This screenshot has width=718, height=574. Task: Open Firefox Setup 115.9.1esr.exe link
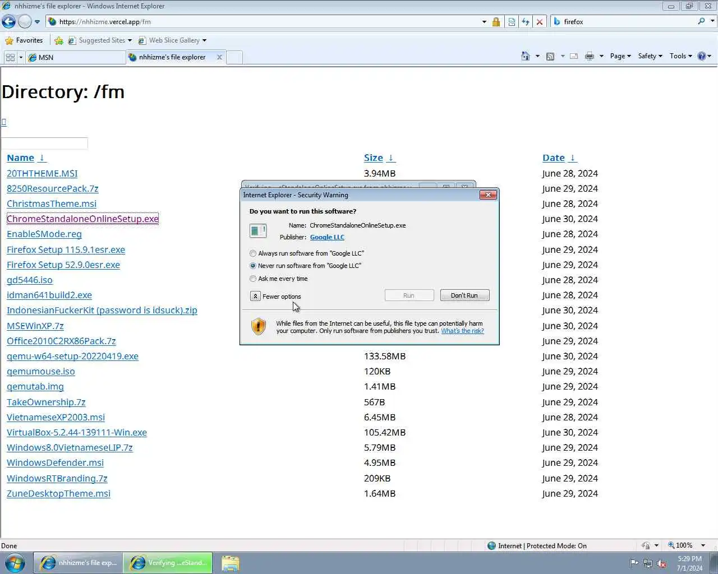click(66, 249)
